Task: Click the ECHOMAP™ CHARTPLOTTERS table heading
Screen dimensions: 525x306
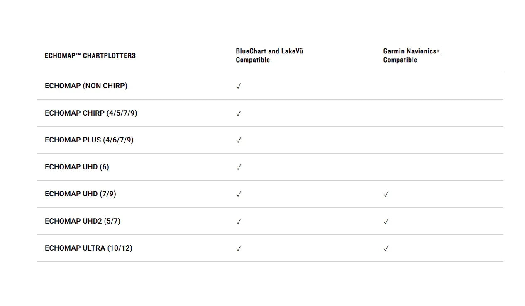Action: (90, 55)
